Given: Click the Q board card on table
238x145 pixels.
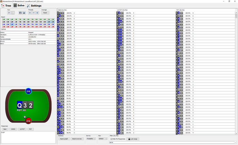Looking at the screenshot, I should [x=19, y=105].
